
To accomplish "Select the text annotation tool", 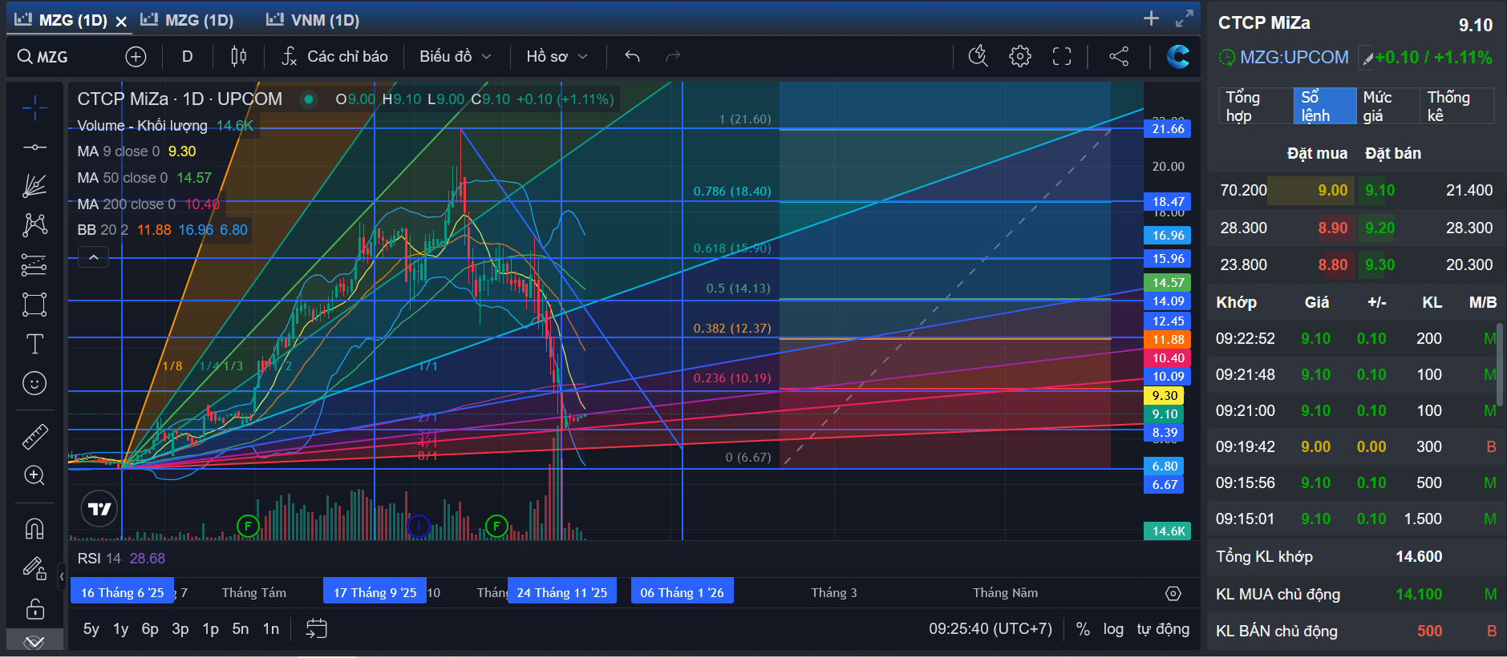I will [x=34, y=344].
